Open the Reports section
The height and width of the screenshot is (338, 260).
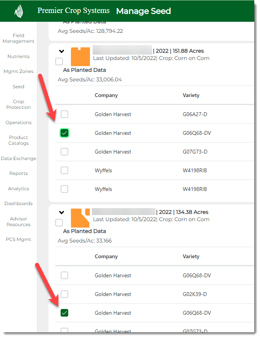pyautogui.click(x=19, y=173)
